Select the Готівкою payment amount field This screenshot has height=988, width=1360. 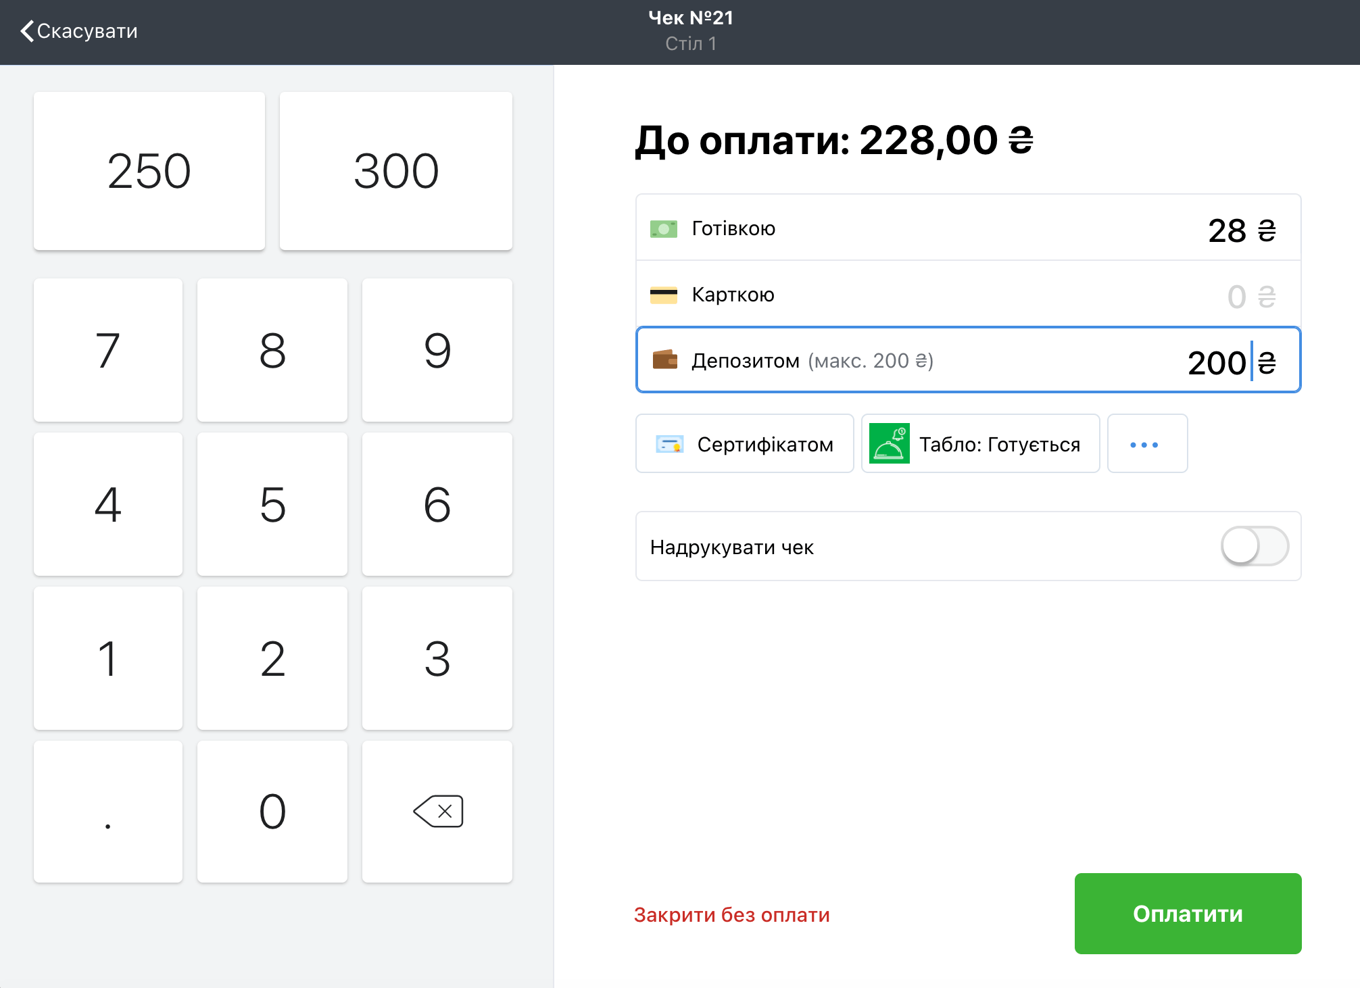tap(1226, 230)
